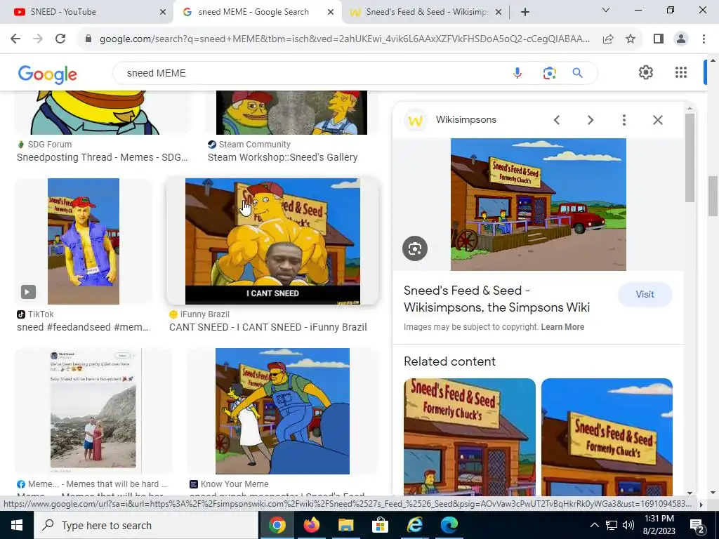Open Microsoft Edge from the taskbar

coord(449,525)
